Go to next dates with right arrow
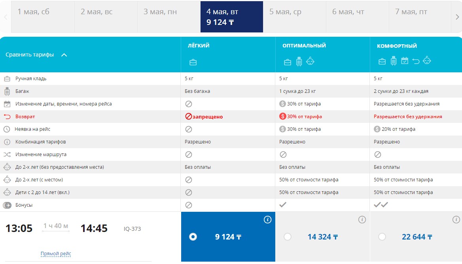The height and width of the screenshot is (264, 462). pyautogui.click(x=457, y=17)
